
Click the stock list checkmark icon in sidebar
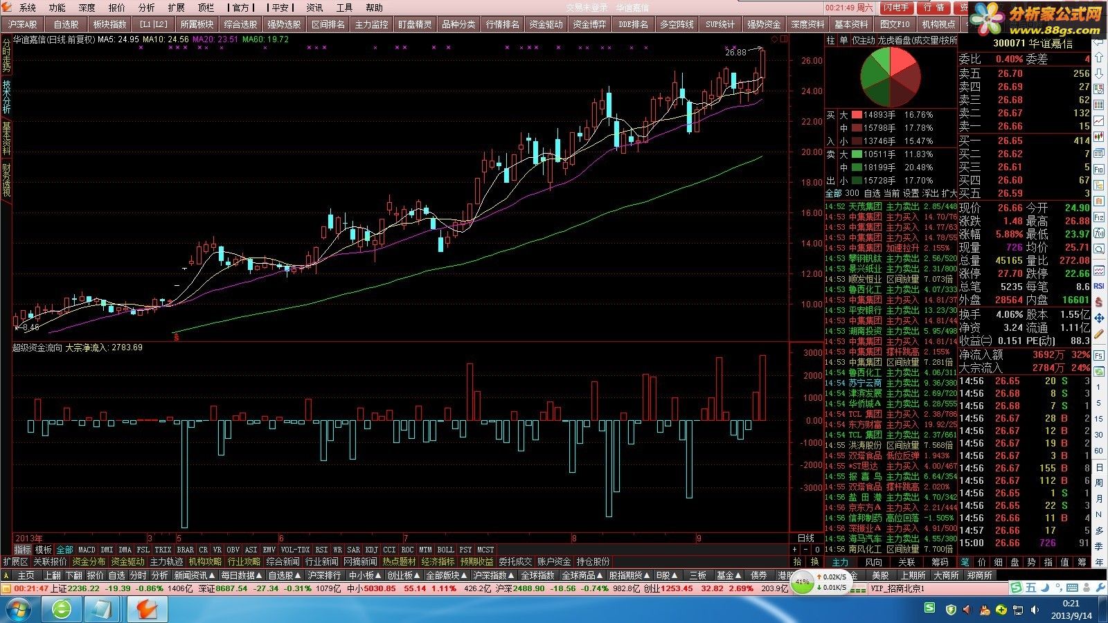(x=1099, y=89)
